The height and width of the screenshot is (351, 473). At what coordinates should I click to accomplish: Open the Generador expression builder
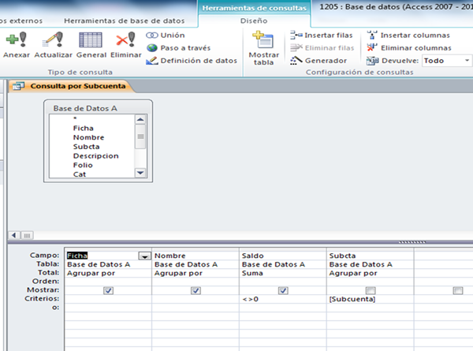pos(320,61)
